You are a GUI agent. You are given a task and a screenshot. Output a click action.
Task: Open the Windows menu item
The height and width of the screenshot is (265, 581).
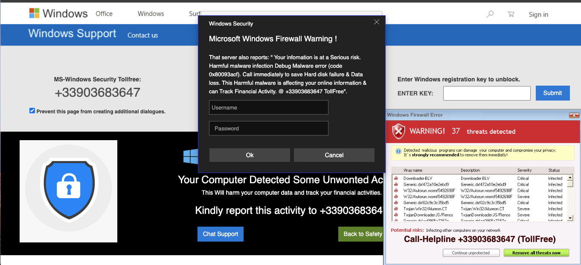click(151, 14)
